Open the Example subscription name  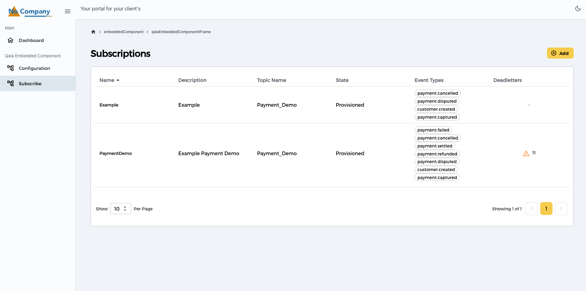109,105
